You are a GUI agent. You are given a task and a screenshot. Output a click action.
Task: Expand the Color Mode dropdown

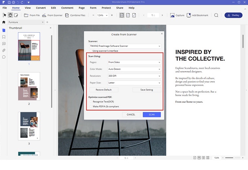(x=134, y=69)
